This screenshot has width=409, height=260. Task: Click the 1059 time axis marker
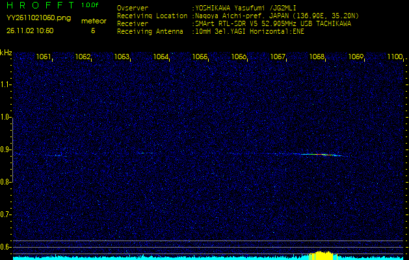pos(356,57)
